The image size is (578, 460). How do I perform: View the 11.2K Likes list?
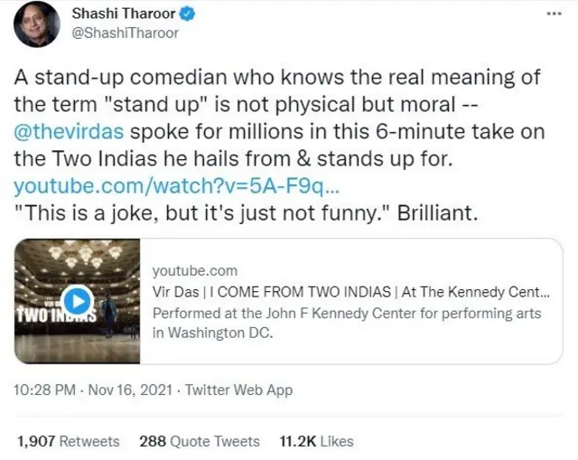click(x=315, y=441)
